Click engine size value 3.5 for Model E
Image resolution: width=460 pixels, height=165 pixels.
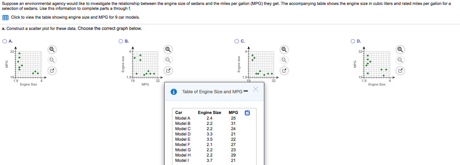click(x=210, y=139)
